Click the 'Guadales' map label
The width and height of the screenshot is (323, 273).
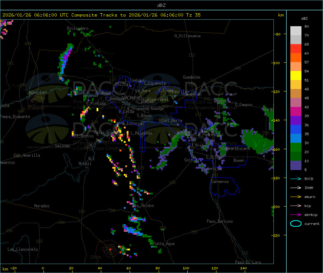(x=192, y=77)
